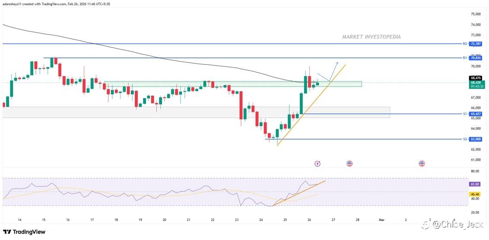Image resolution: width=489 pixels, height=240 pixels.
Task: Click the Mar date label on time axis
Action: tap(381, 220)
